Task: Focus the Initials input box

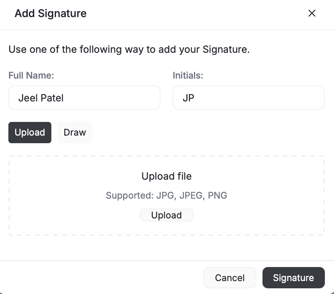Action: click(248, 98)
